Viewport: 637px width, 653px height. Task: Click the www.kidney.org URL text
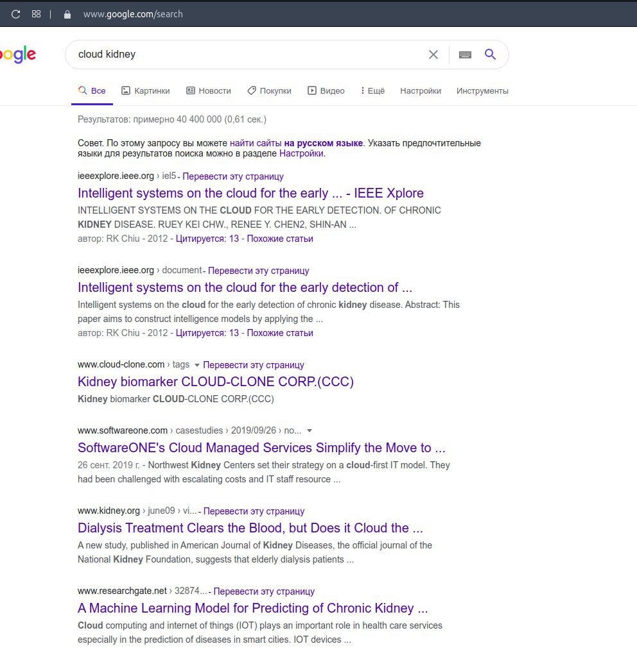pos(109,511)
